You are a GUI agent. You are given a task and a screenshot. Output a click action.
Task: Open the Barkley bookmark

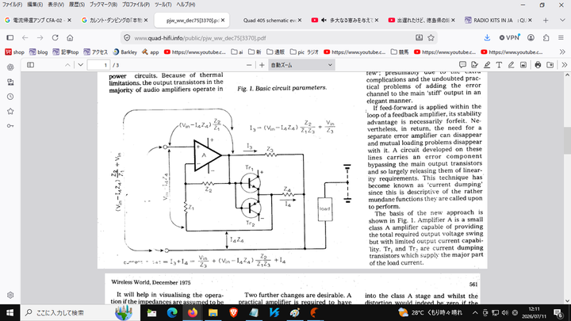click(x=125, y=52)
